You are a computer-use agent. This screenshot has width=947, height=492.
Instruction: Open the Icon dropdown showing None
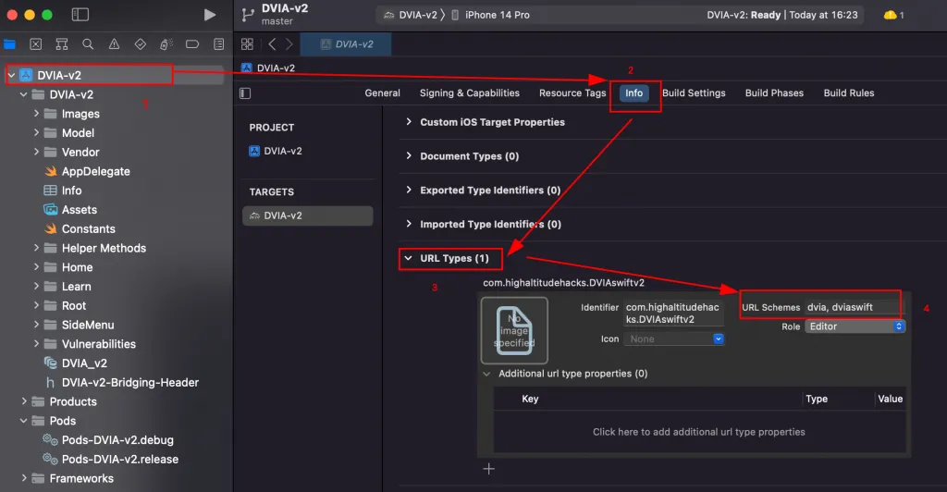(675, 339)
